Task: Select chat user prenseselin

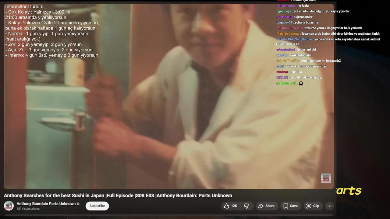Action: [x=285, y=17]
